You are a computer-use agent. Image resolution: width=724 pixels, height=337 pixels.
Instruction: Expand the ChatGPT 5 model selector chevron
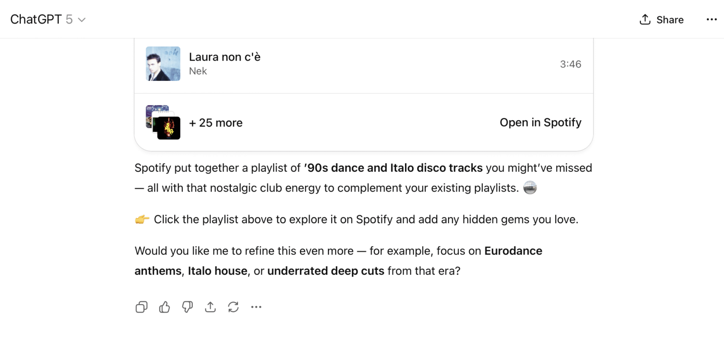click(x=82, y=20)
